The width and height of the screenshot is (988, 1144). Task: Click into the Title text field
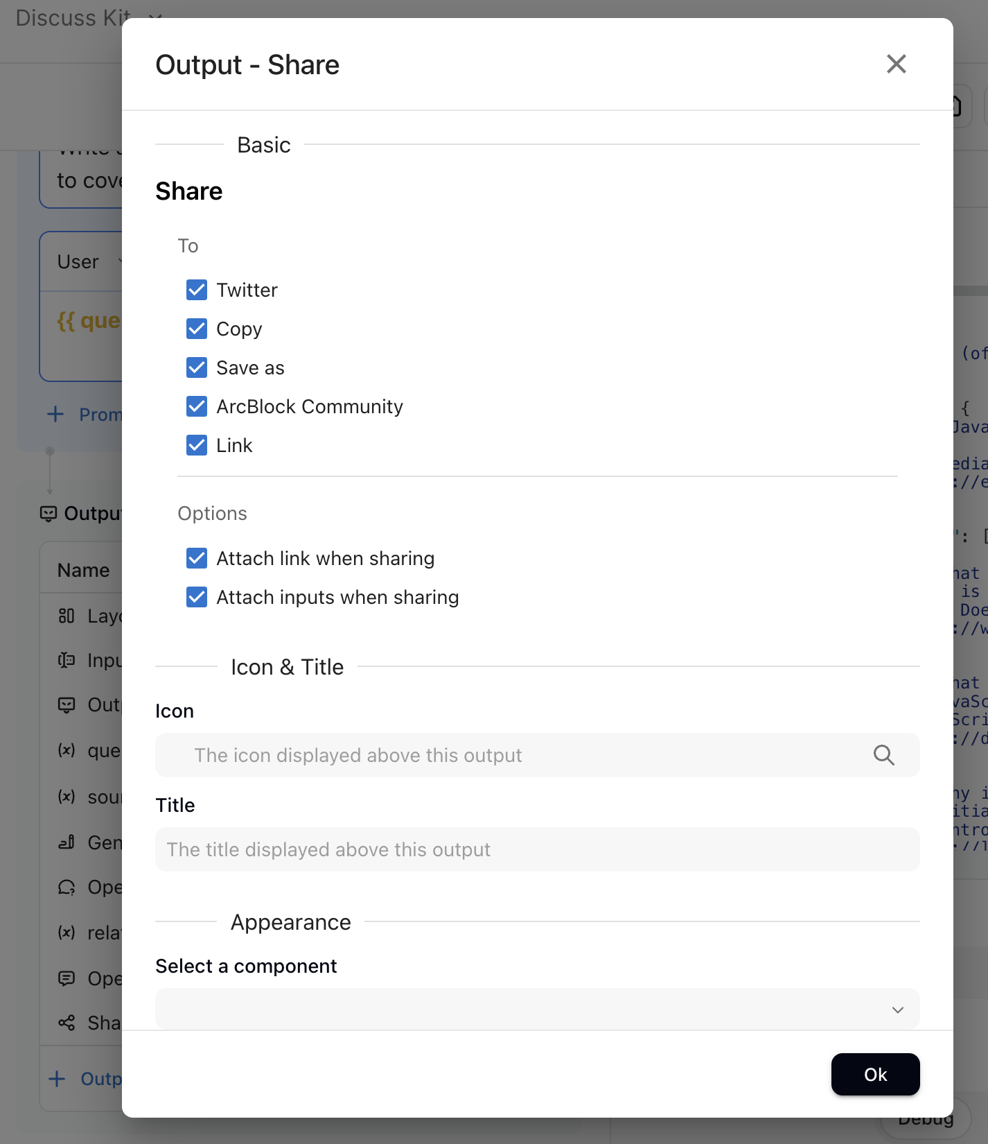pyautogui.click(x=537, y=849)
